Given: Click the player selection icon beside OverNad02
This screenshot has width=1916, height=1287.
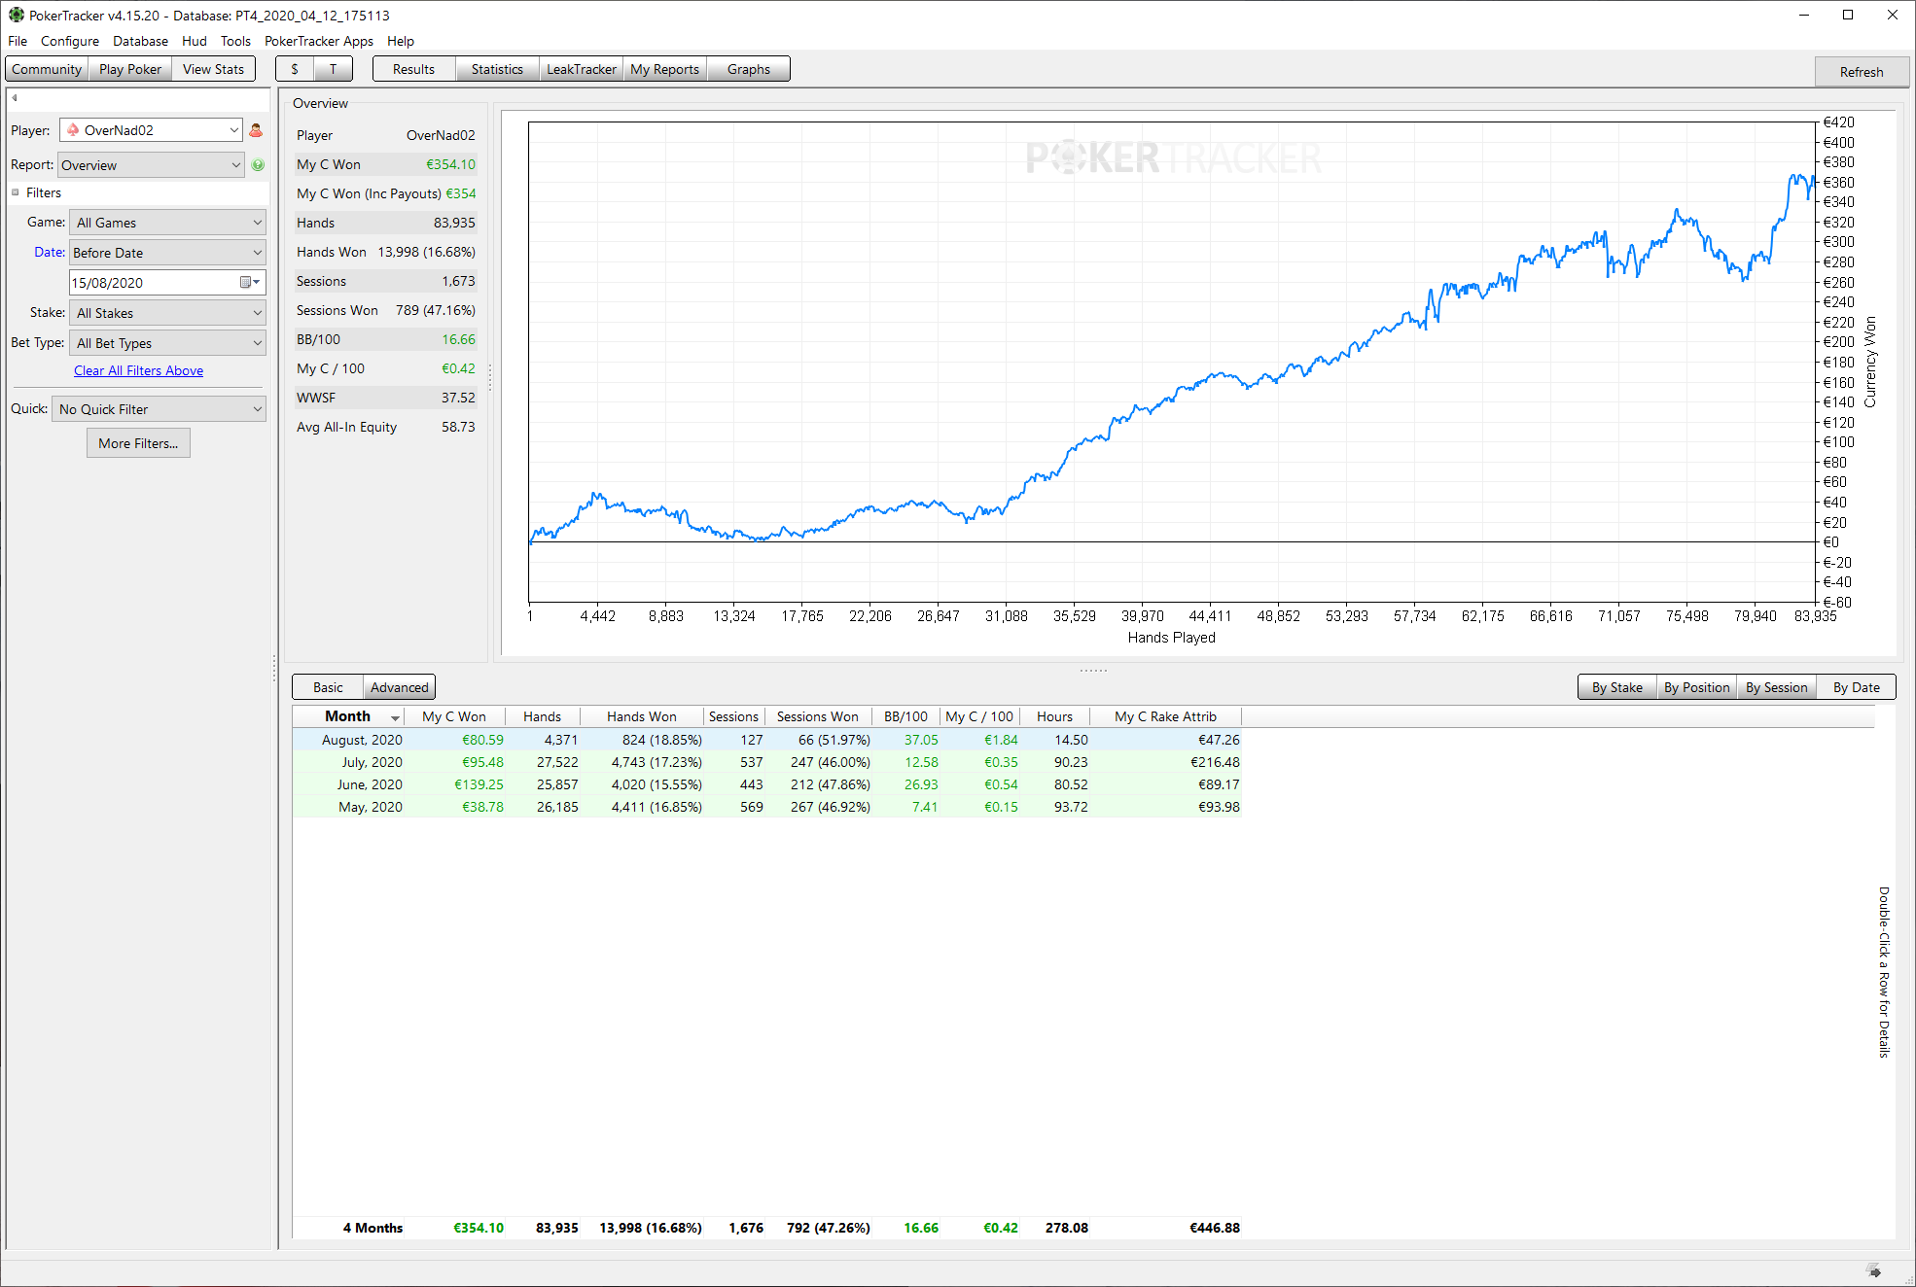Looking at the screenshot, I should (256, 130).
